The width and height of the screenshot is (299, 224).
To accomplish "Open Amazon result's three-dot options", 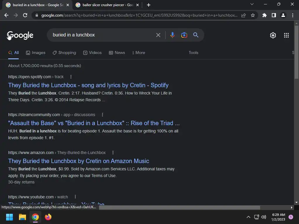I will pyautogui.click(x=113, y=153).
